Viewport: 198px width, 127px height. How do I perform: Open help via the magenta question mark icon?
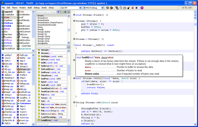tap(142, 8)
